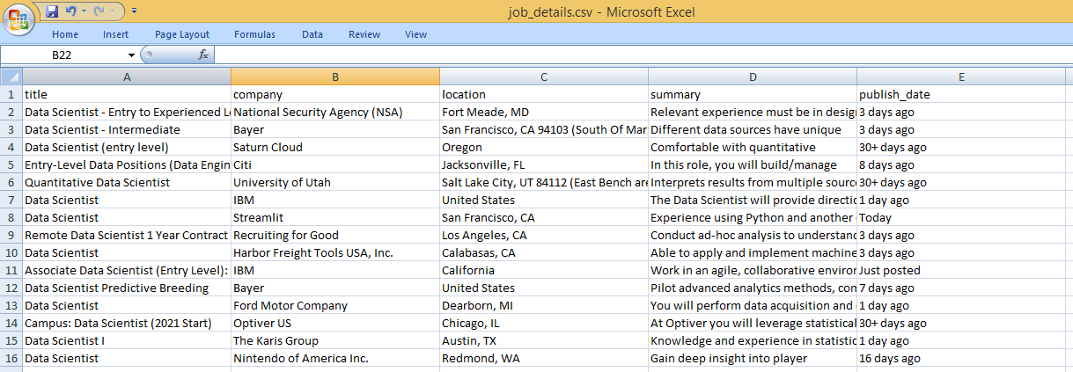1073x372 pixels.
Task: Switch to the View tab
Action: 415,34
